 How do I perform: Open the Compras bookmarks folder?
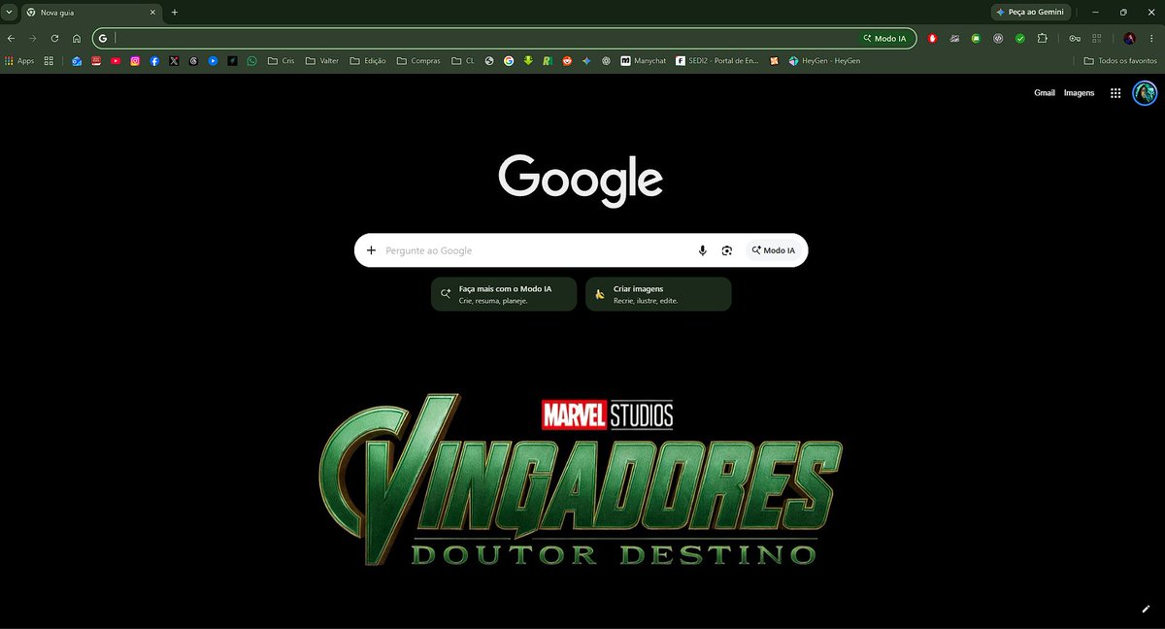(417, 61)
